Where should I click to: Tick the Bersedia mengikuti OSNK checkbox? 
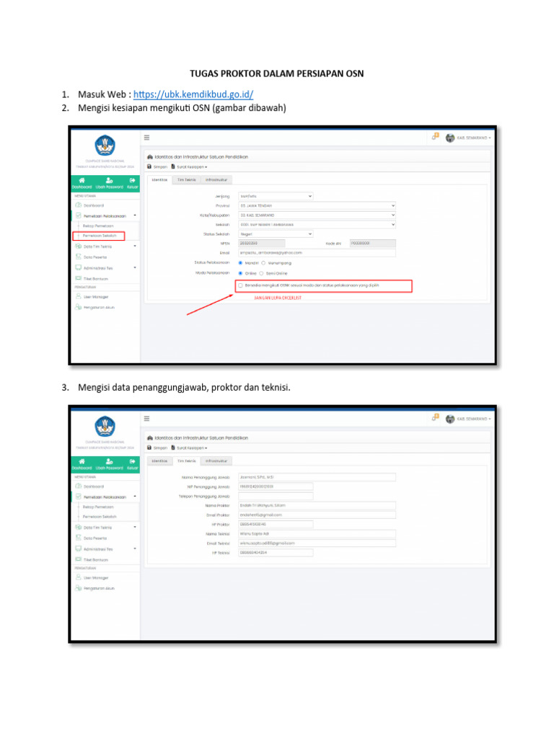coord(240,285)
